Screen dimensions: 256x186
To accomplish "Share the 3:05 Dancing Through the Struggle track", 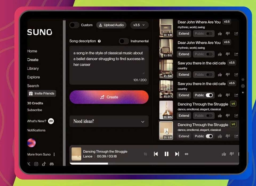I will [236, 116].
